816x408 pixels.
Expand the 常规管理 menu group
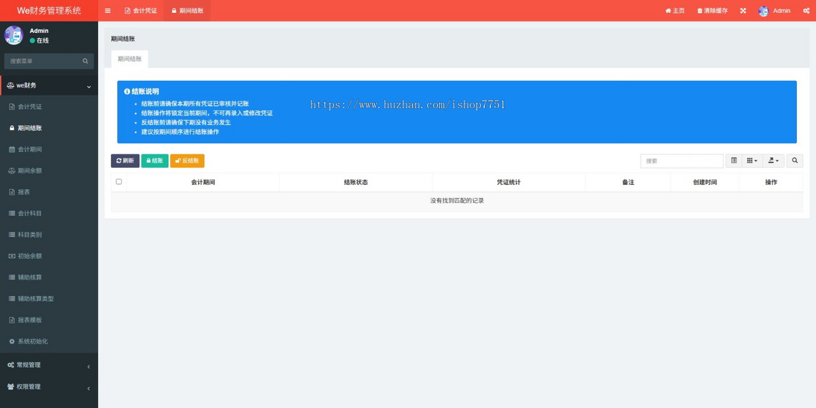(x=49, y=365)
